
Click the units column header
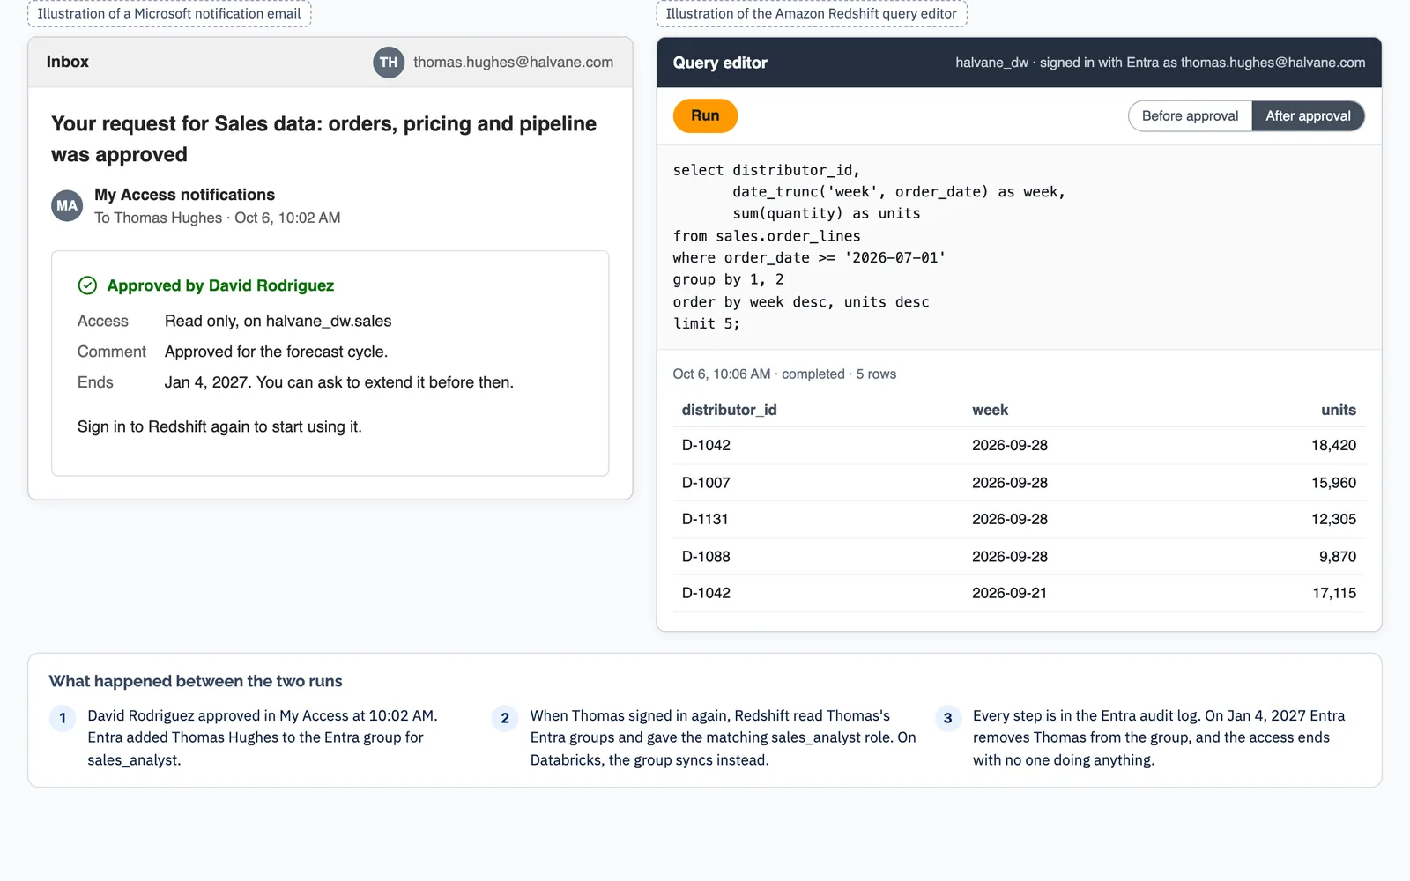point(1338,410)
